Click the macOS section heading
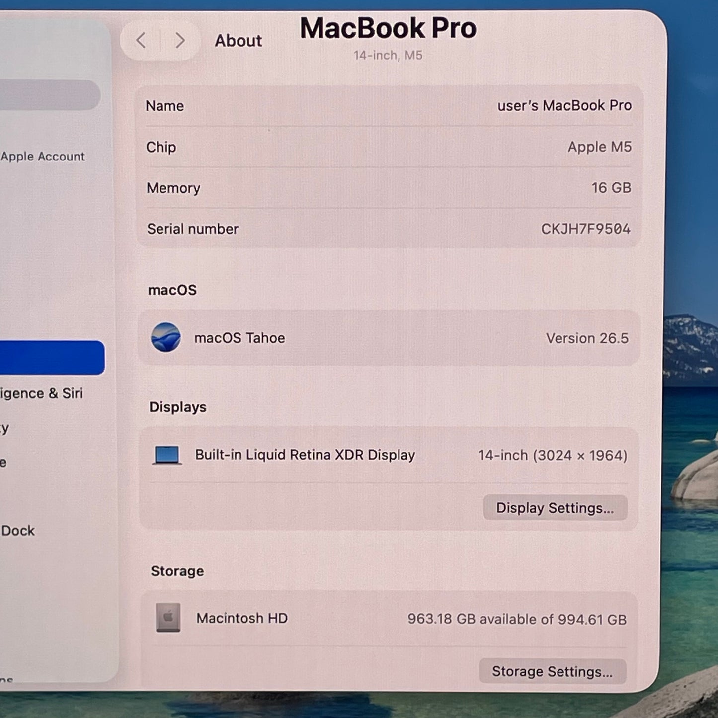The height and width of the screenshot is (718, 718). [x=172, y=290]
